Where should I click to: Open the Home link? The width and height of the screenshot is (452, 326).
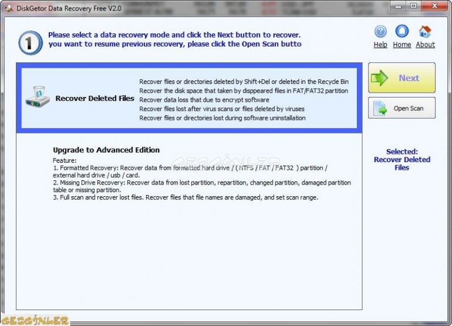(402, 45)
